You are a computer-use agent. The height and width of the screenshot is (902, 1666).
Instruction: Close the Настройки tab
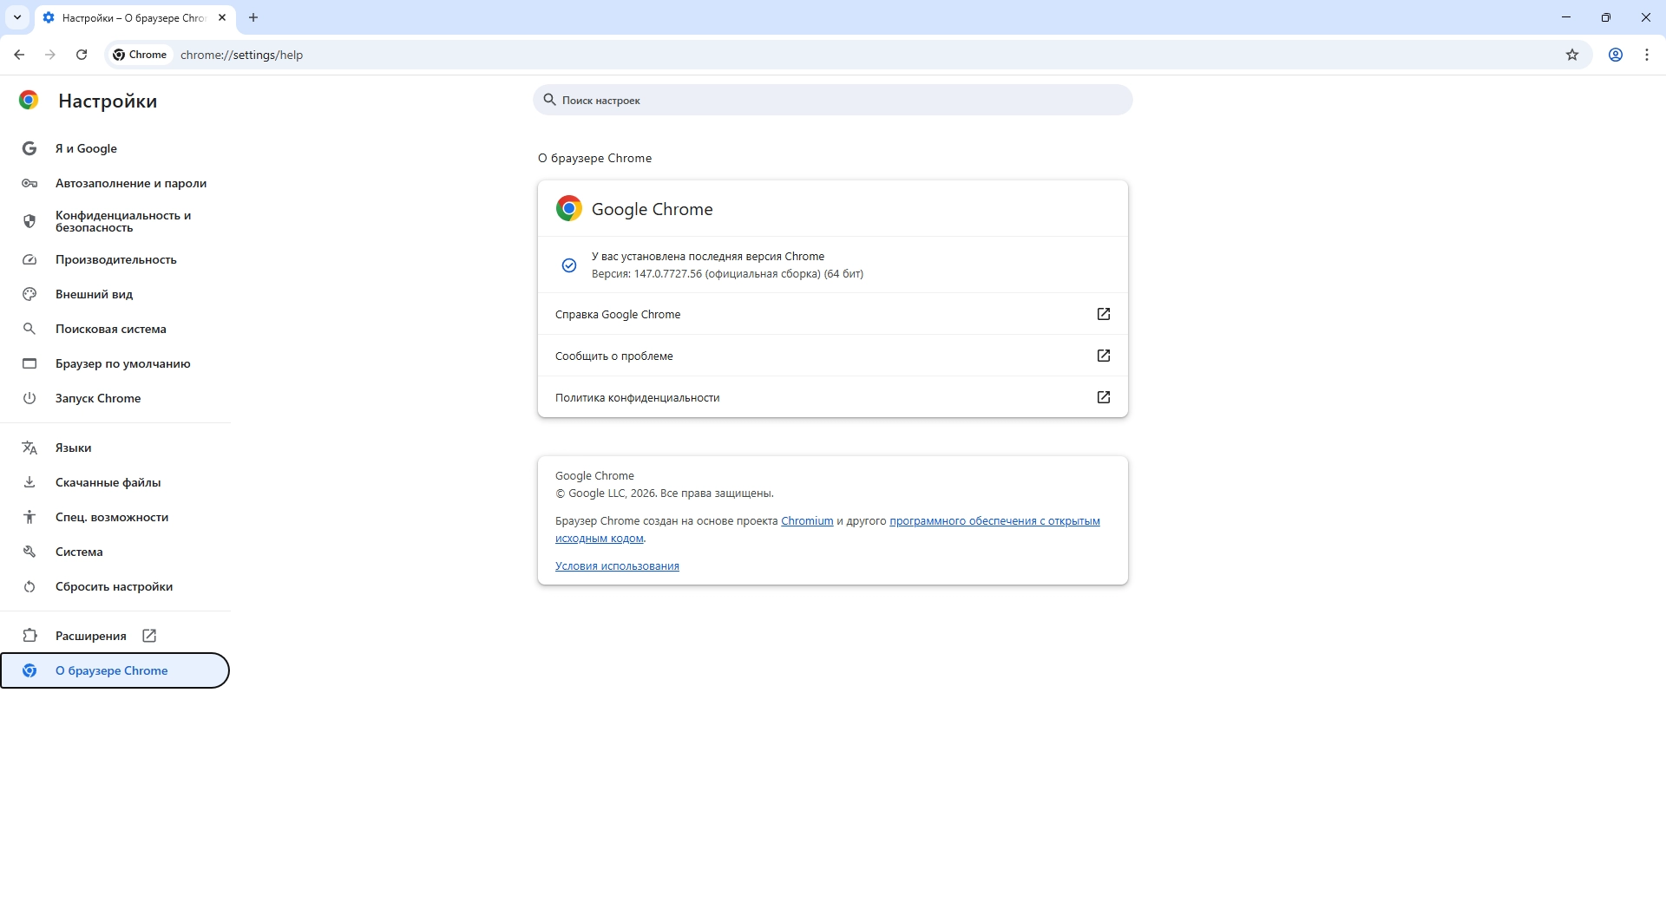(x=222, y=17)
